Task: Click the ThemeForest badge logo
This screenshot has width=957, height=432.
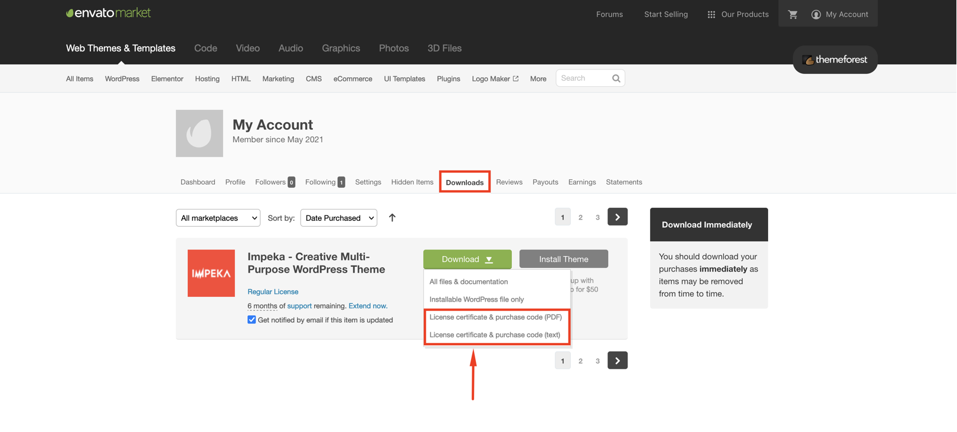Action: (x=835, y=60)
